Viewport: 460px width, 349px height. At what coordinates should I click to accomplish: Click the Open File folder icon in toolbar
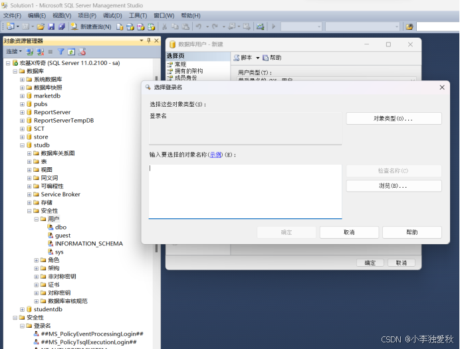point(41,27)
